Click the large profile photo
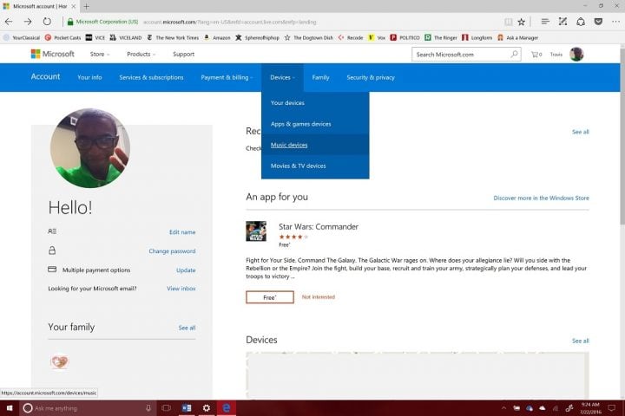 pyautogui.click(x=90, y=148)
